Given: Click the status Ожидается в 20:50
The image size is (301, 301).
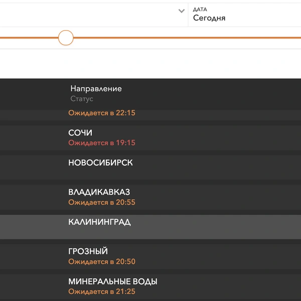Looking at the screenshot, I should [102, 262].
